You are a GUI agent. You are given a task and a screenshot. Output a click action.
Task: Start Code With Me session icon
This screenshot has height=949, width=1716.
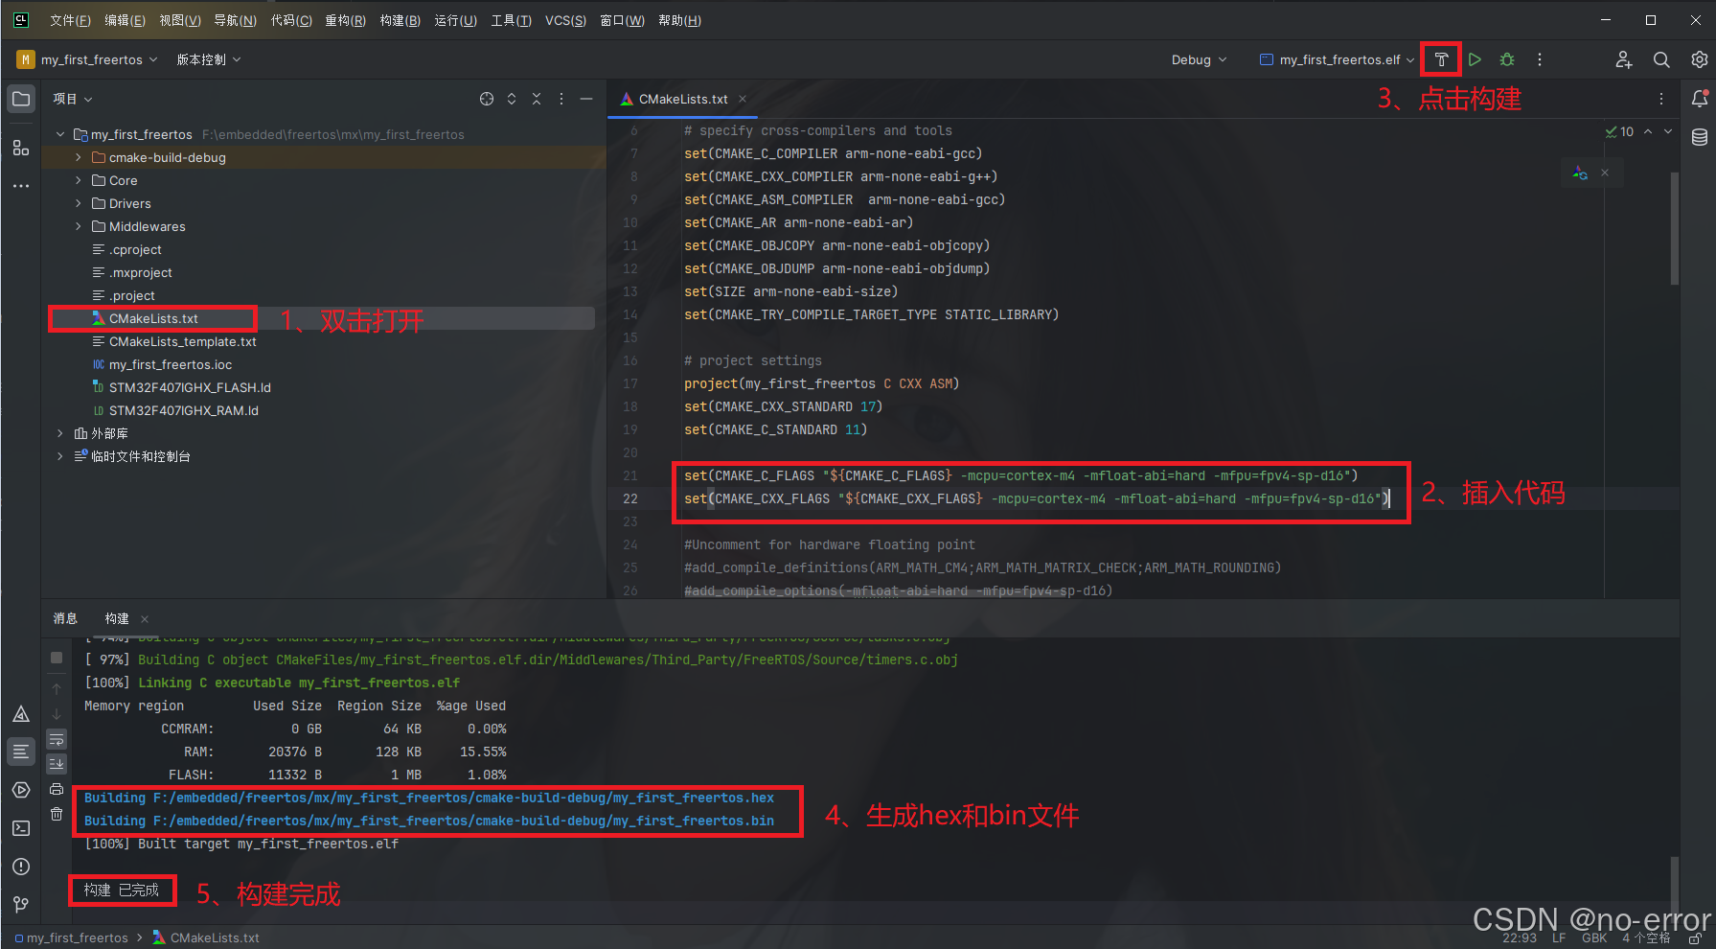click(x=1624, y=59)
